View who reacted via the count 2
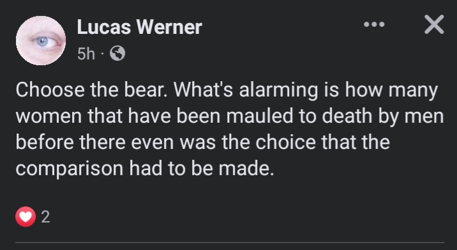This screenshot has width=457, height=250. [45, 217]
